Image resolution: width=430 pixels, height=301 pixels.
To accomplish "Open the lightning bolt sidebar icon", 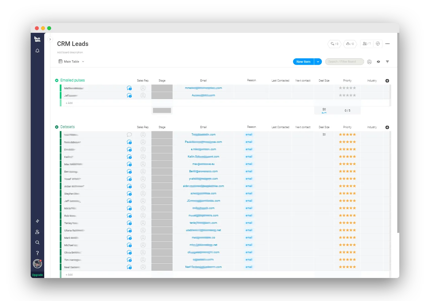I will [x=37, y=221].
